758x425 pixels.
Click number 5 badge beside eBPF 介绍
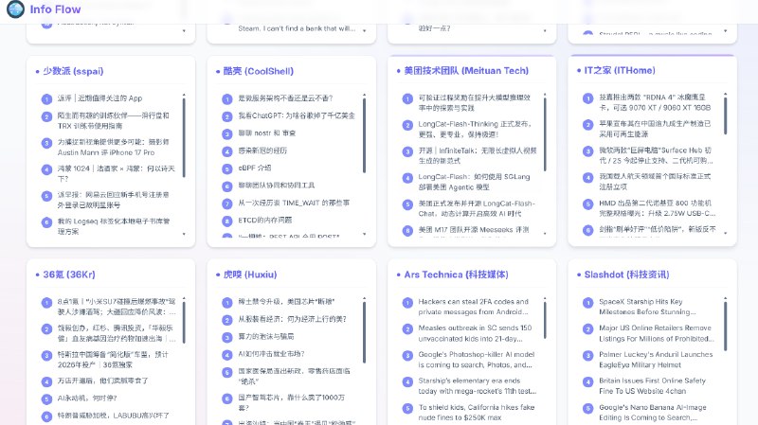point(227,169)
